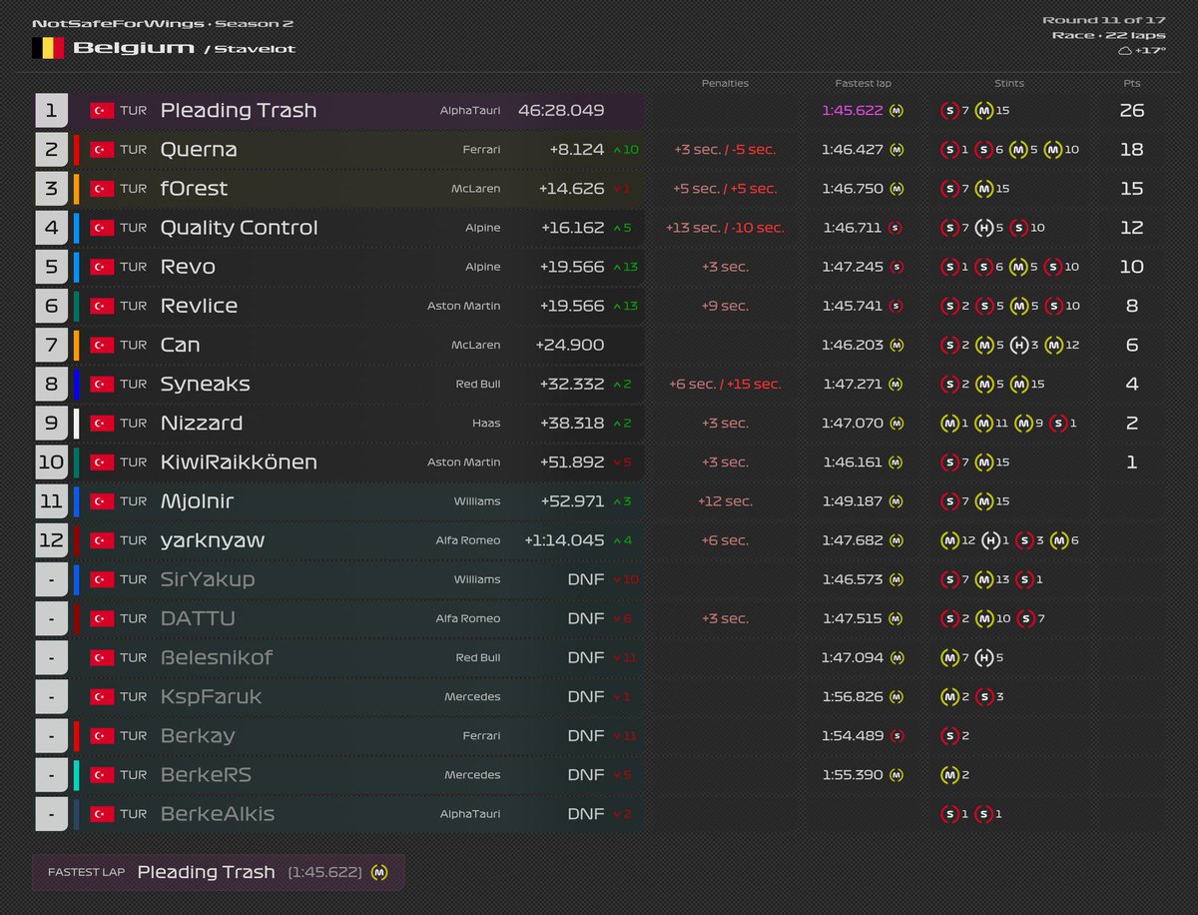Click the Penalties column header
Viewport: 1198px width, 915px height.
[x=725, y=84]
